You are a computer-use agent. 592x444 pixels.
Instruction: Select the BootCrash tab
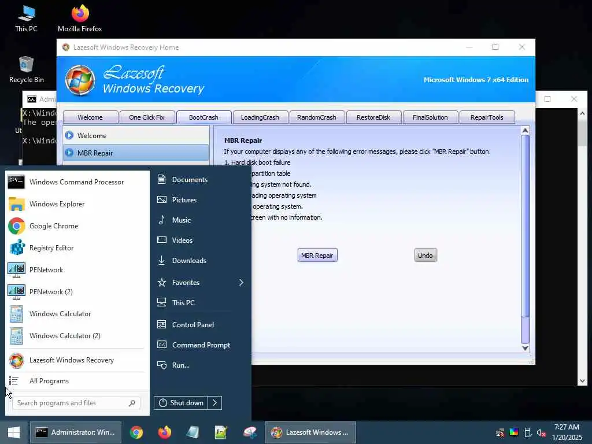203,117
